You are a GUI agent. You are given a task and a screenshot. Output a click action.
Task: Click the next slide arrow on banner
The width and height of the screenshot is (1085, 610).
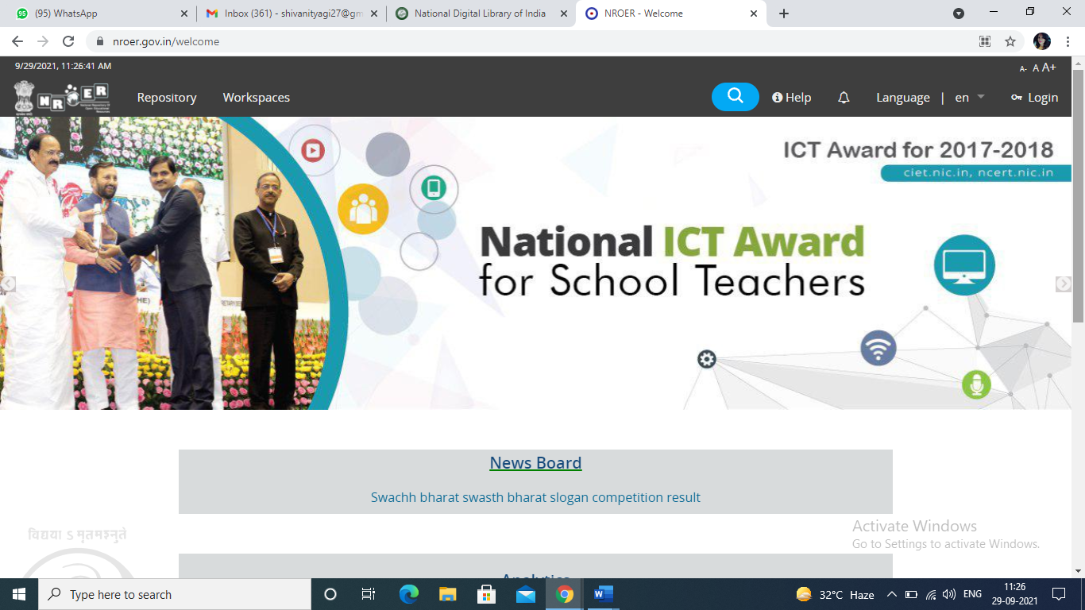point(1063,284)
